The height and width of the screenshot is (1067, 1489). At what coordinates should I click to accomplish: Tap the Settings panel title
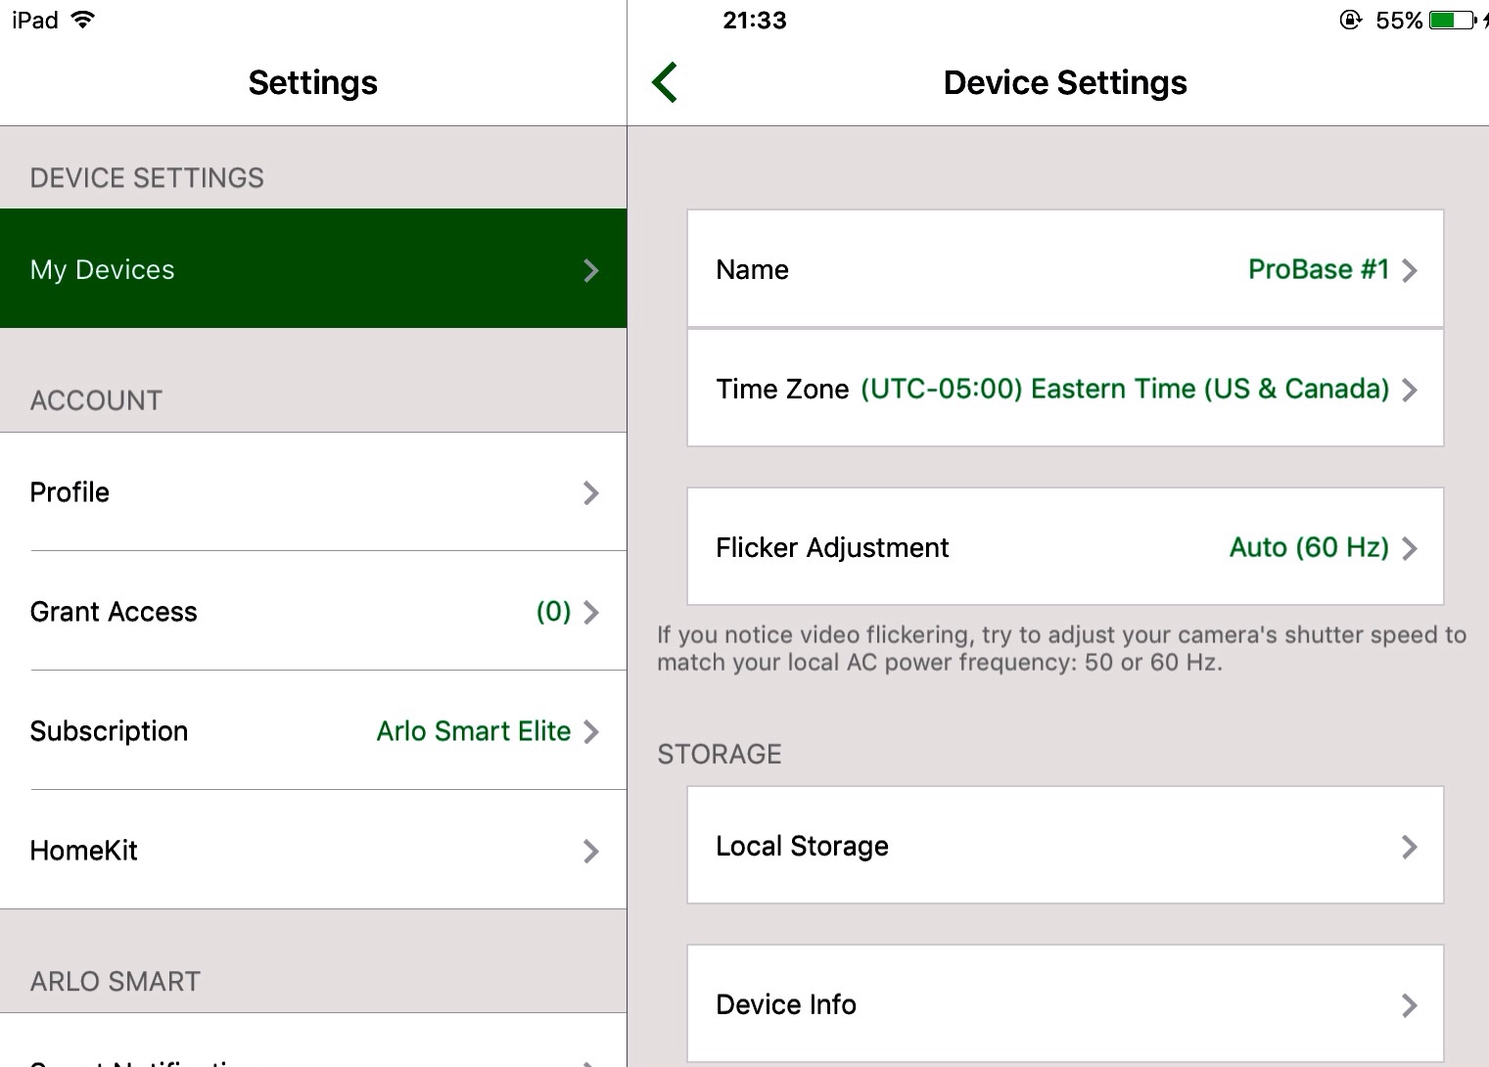(312, 82)
